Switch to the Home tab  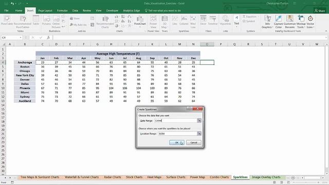[x=19, y=10]
